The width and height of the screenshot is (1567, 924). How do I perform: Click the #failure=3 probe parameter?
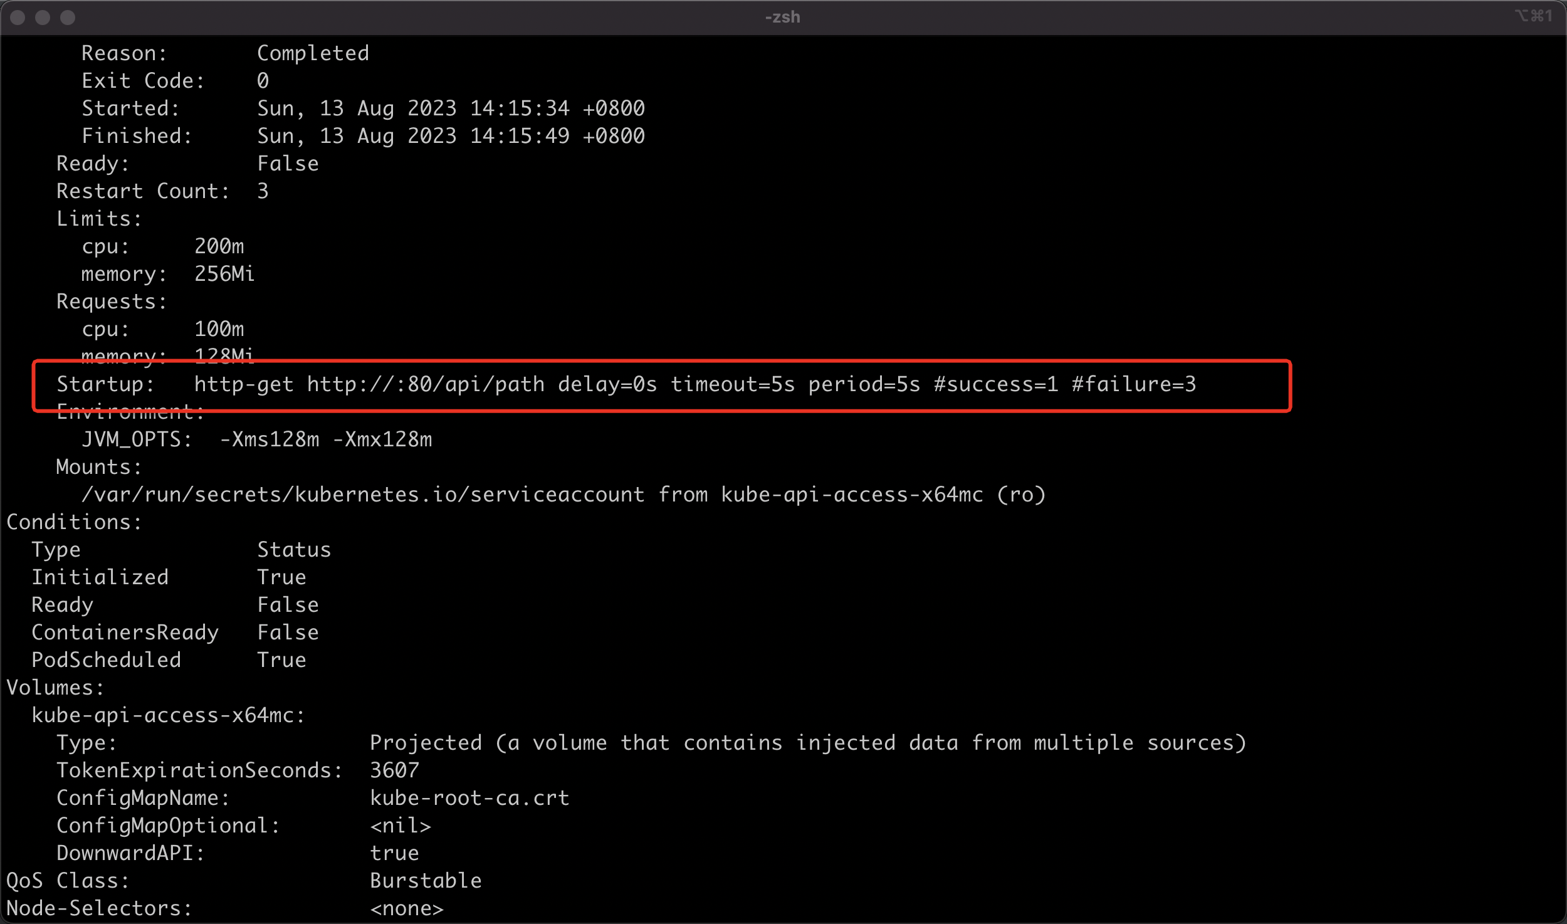pos(1134,384)
